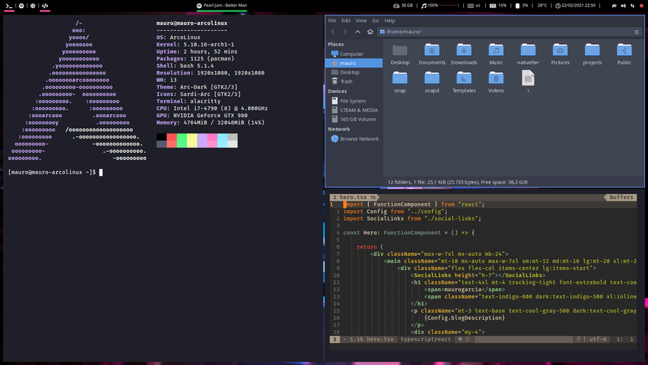Click the home directory toolbar button
648x365 pixels.
(369, 32)
